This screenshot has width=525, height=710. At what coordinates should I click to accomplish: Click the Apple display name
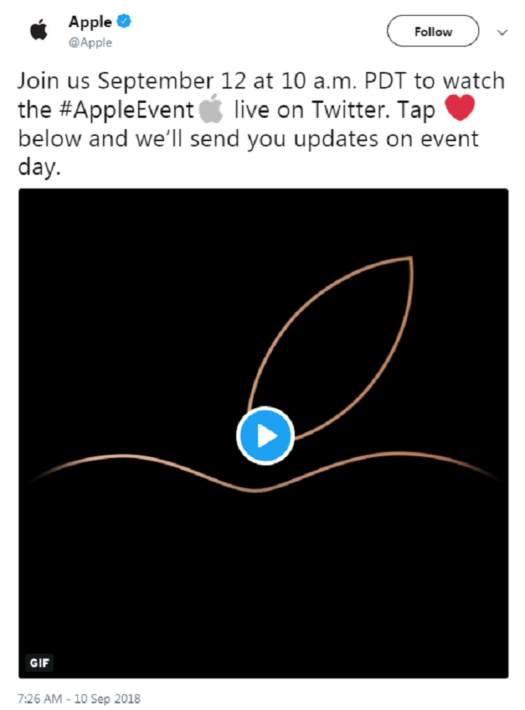click(x=92, y=21)
